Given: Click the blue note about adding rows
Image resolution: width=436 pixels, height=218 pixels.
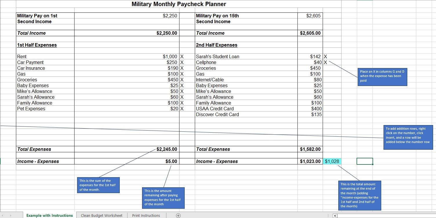Looking at the screenshot, I should point(408,137).
